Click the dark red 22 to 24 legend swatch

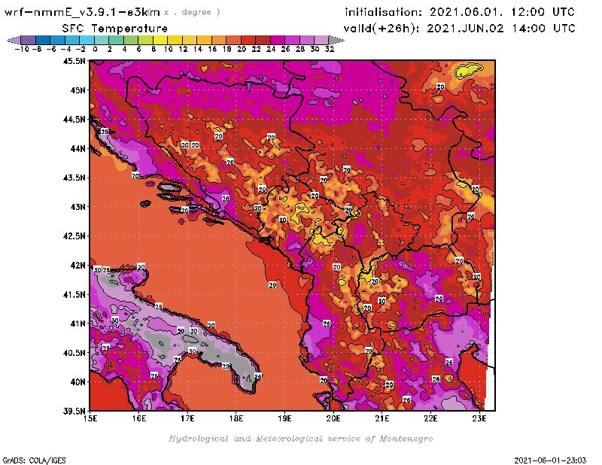(263, 40)
